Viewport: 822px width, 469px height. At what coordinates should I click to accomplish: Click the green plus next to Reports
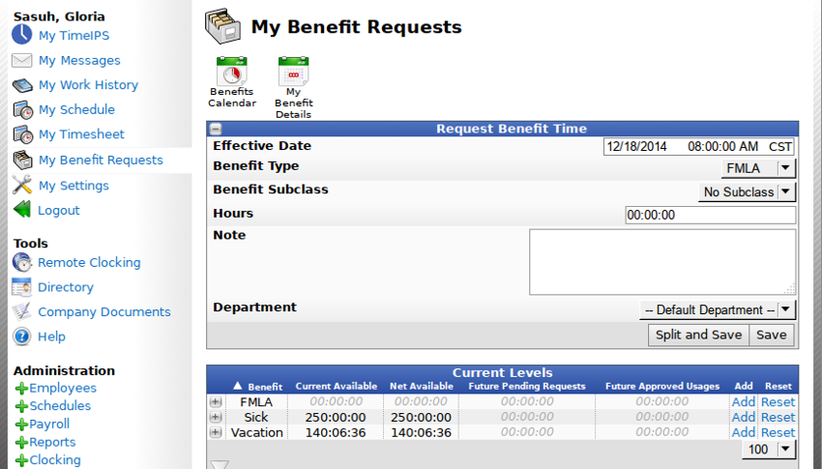21,442
